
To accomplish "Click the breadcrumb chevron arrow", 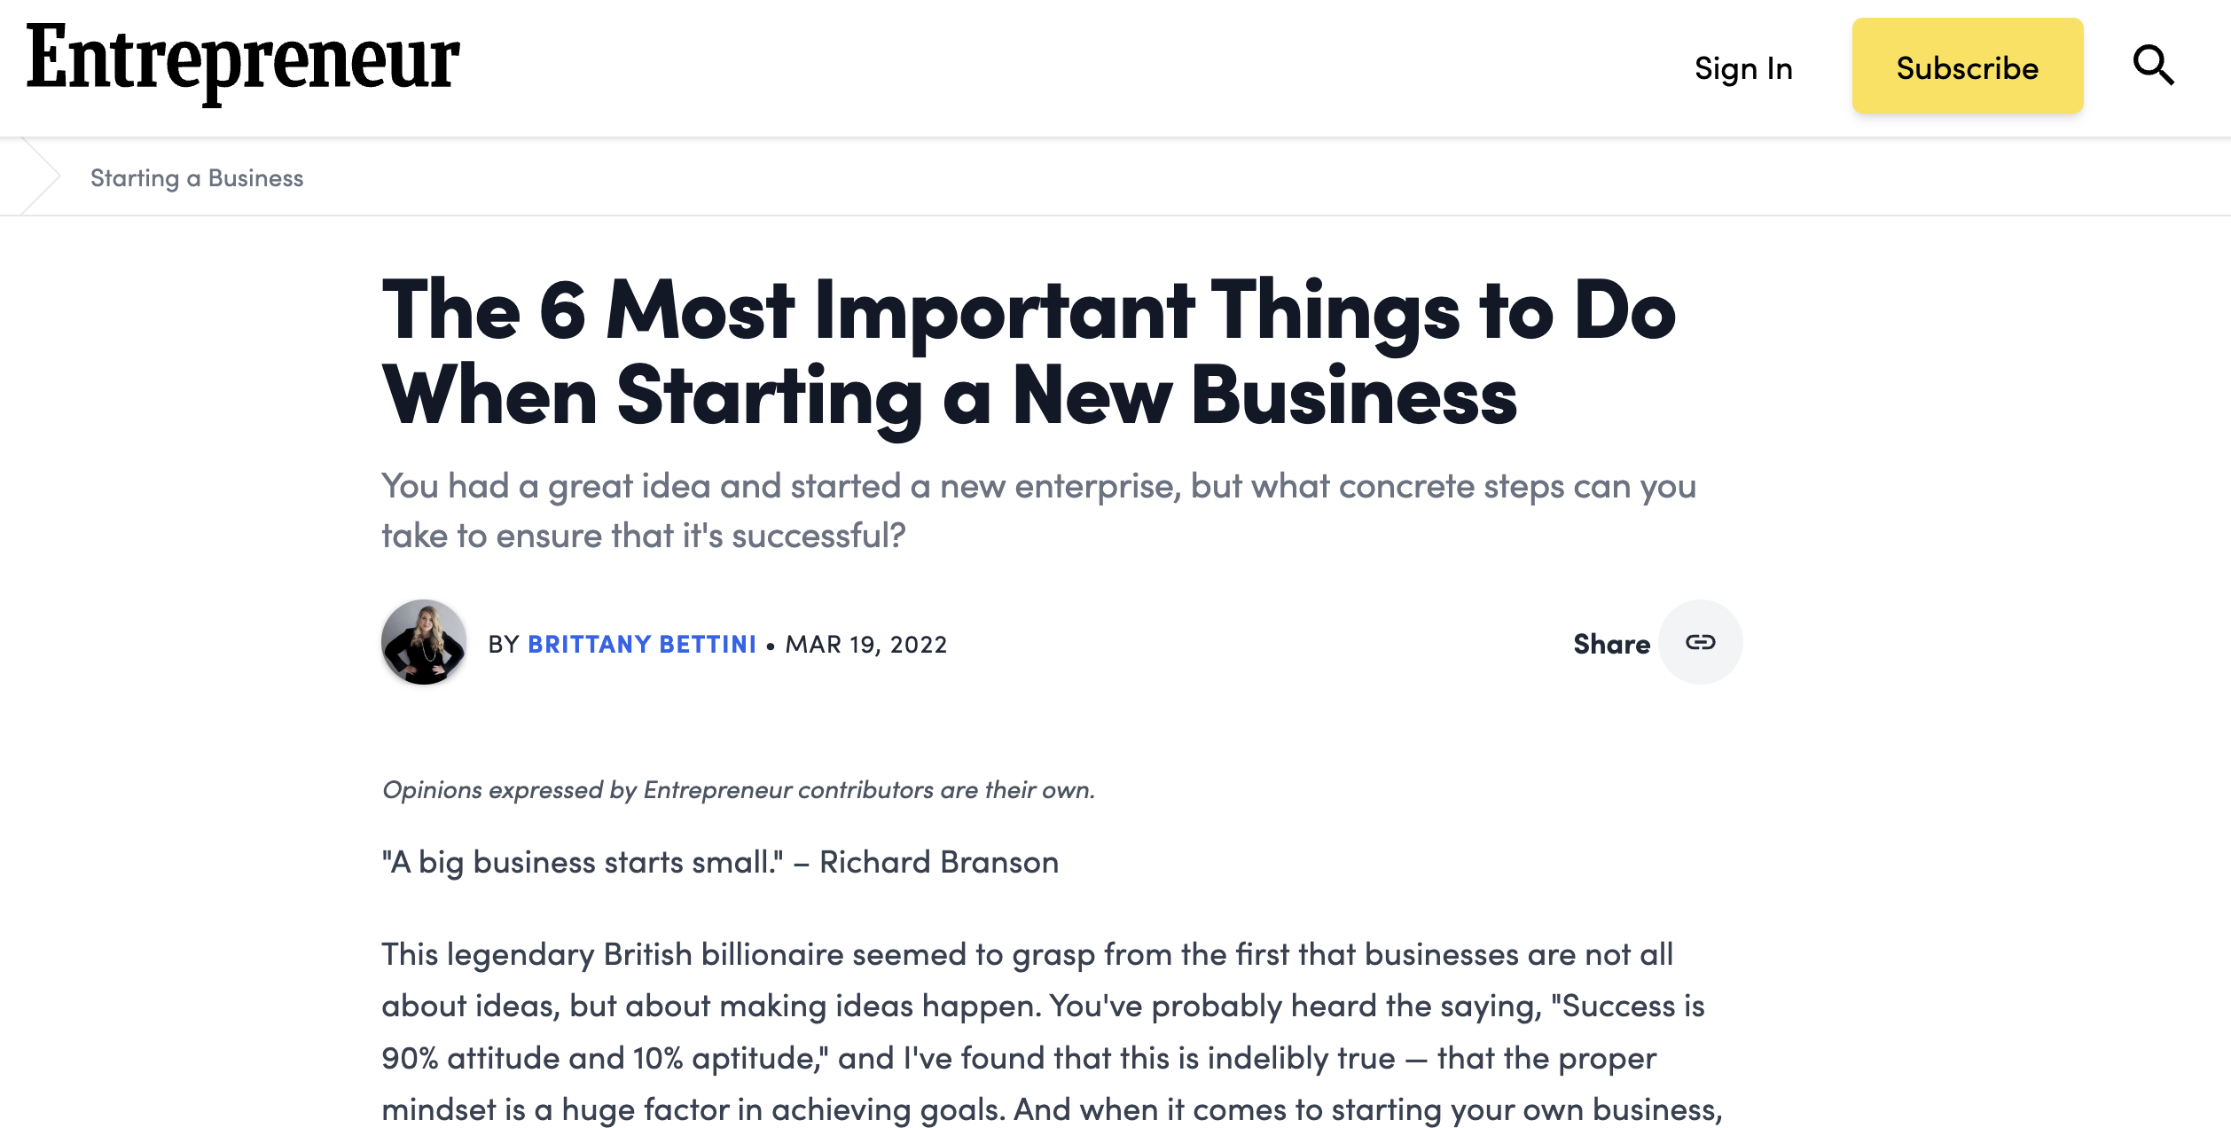I will coord(41,176).
